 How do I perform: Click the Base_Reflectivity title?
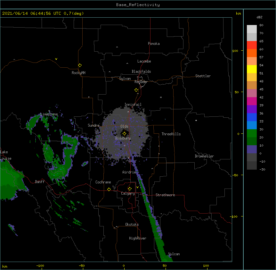pos(138,5)
